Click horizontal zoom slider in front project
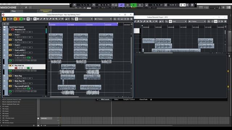The width and height of the screenshot is (232, 130). tap(123, 97)
